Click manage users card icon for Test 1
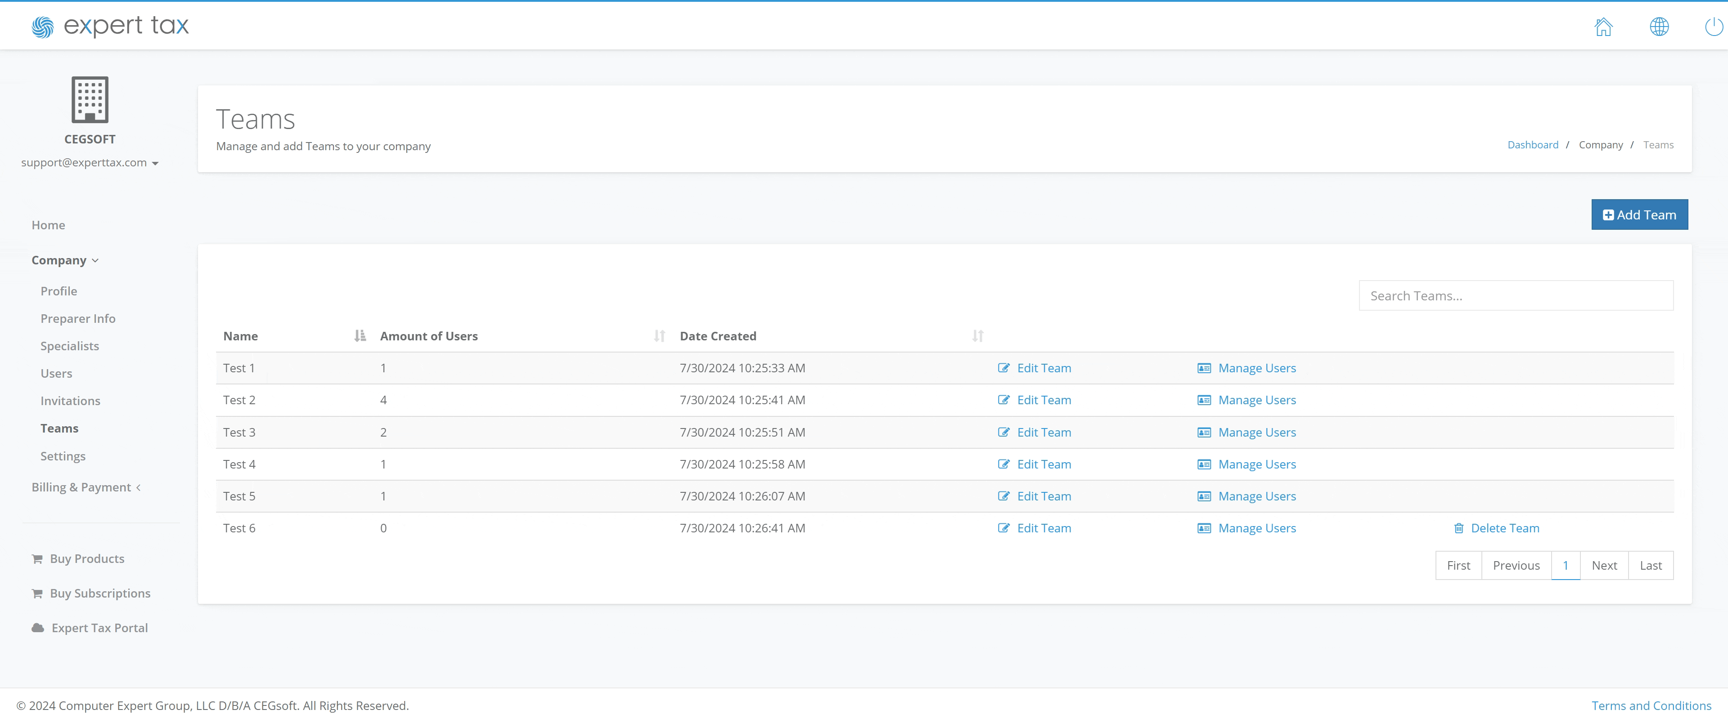Image resolution: width=1728 pixels, height=723 pixels. coord(1204,368)
